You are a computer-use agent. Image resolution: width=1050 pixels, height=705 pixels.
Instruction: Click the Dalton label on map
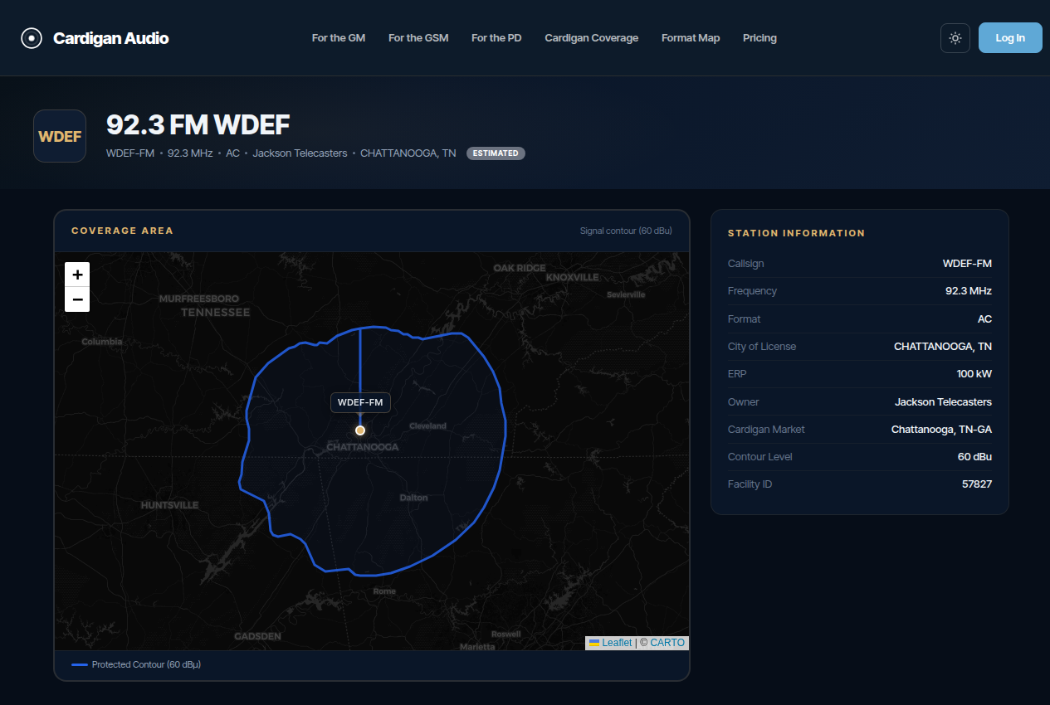click(x=413, y=498)
